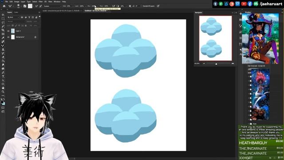284x160 pixels.
Task: Hide the Background layer eye icon
Action: (x=8, y=37)
